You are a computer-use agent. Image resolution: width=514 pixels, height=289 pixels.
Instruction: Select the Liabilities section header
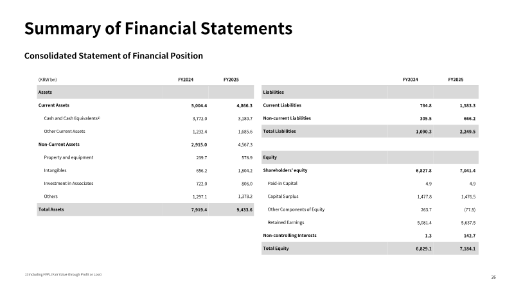click(x=274, y=92)
